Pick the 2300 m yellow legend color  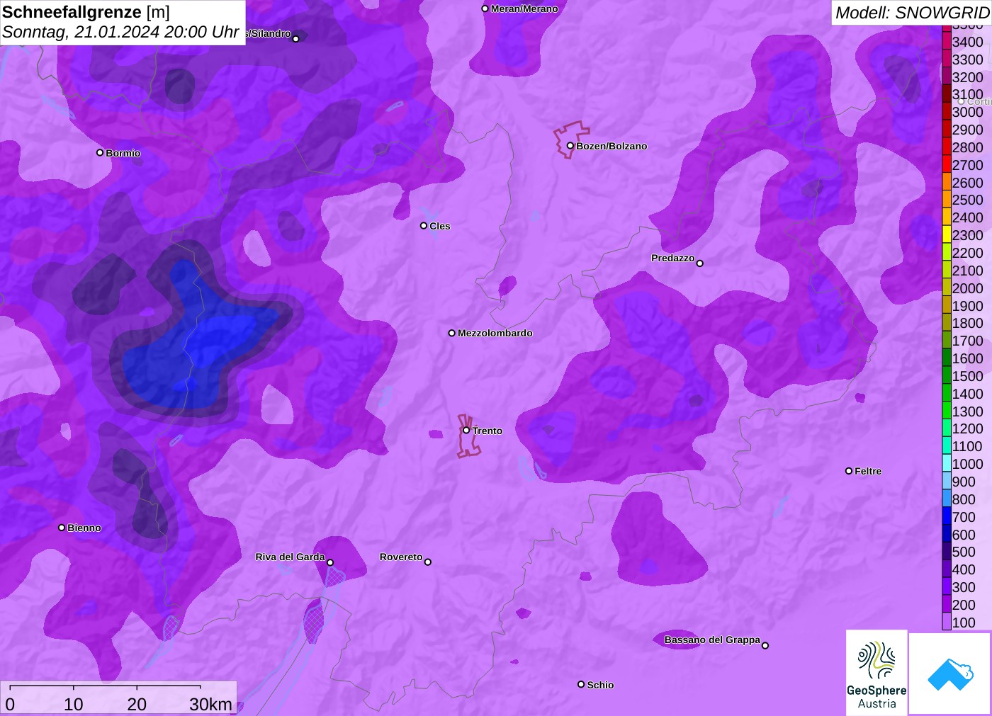(947, 235)
